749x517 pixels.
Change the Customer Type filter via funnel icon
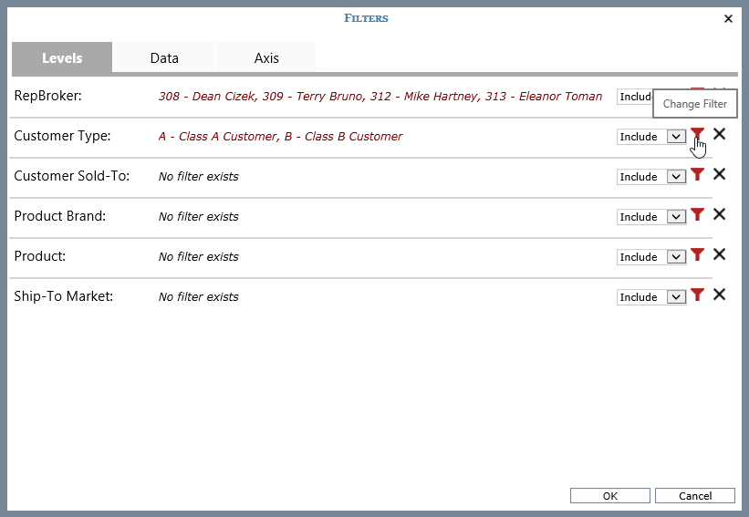(697, 135)
